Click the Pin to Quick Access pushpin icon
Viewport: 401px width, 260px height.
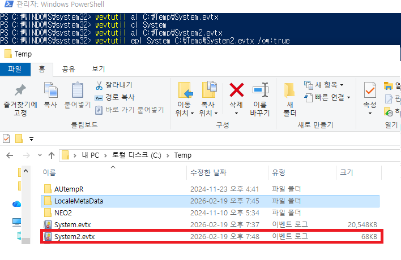20,90
